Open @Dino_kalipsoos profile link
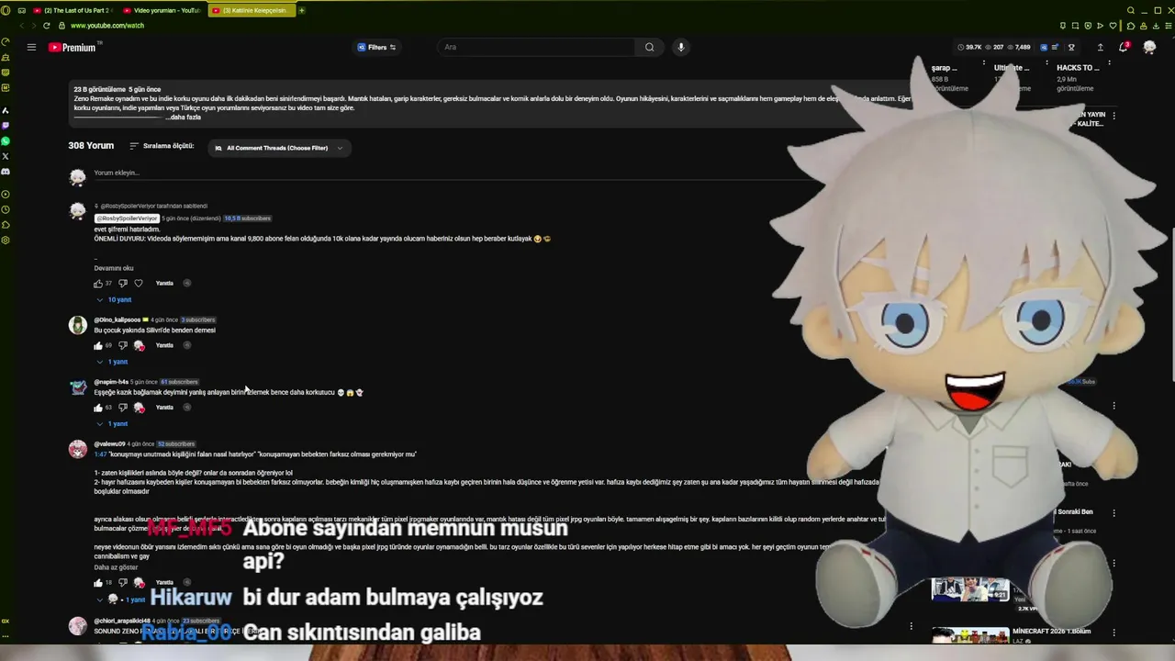This screenshot has width=1175, height=661. 117,319
